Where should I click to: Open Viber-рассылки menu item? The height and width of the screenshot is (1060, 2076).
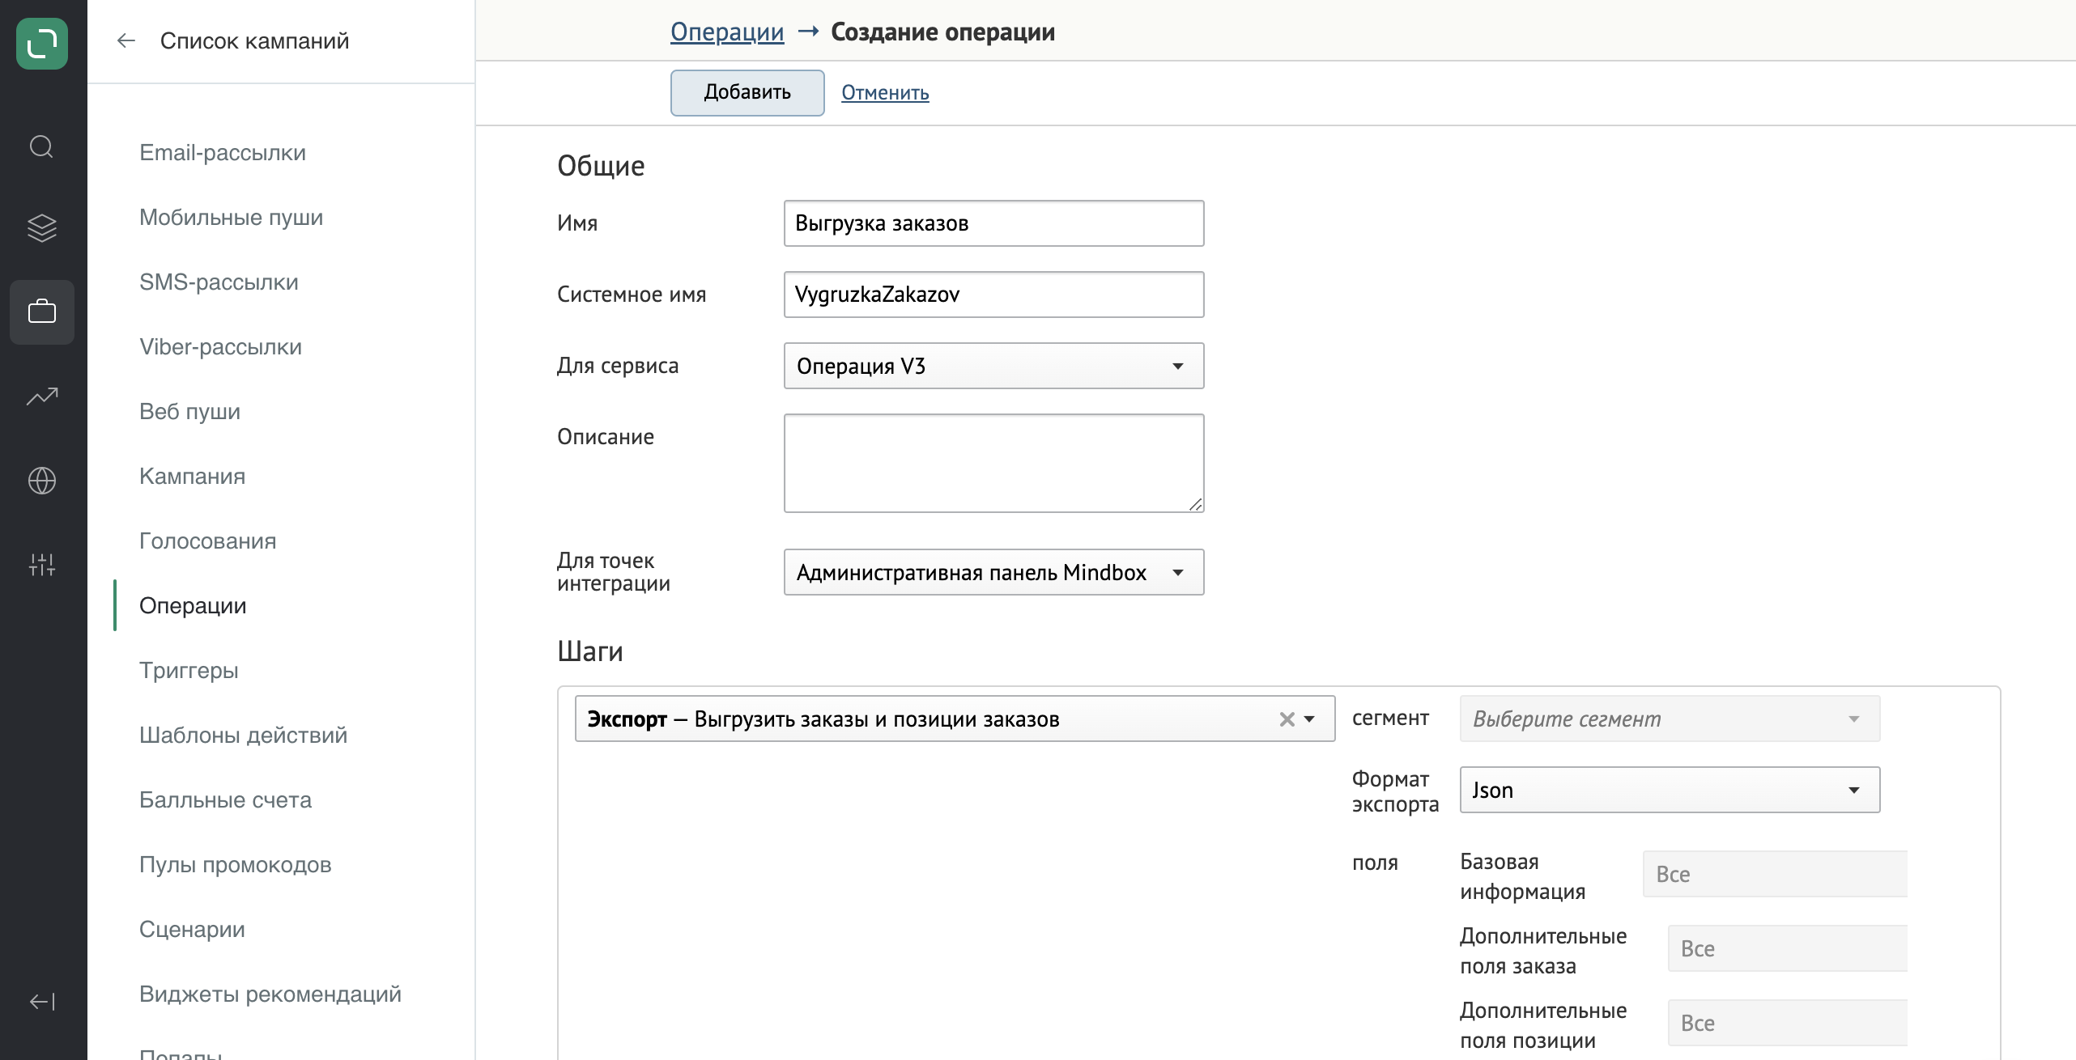220,346
